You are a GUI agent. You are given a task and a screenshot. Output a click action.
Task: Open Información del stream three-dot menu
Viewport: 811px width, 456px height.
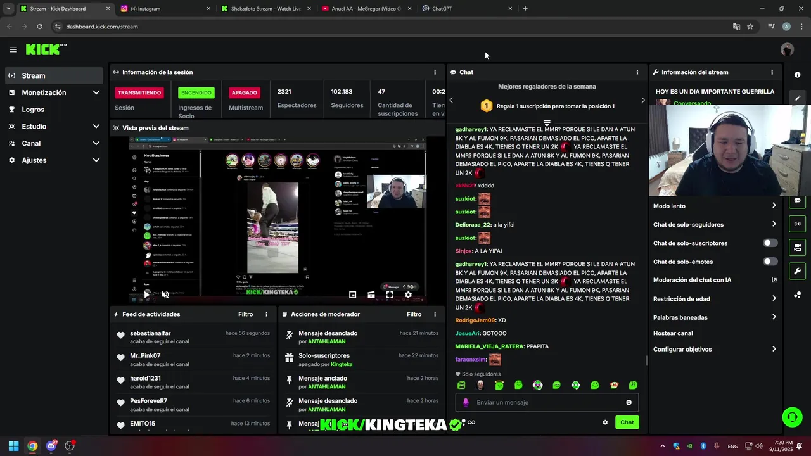click(x=772, y=72)
